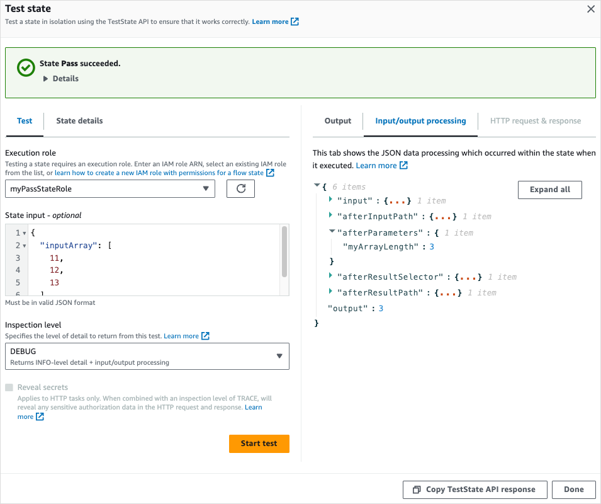601x504 pixels.
Task: Expand the "input" JSON node
Action: click(x=330, y=200)
